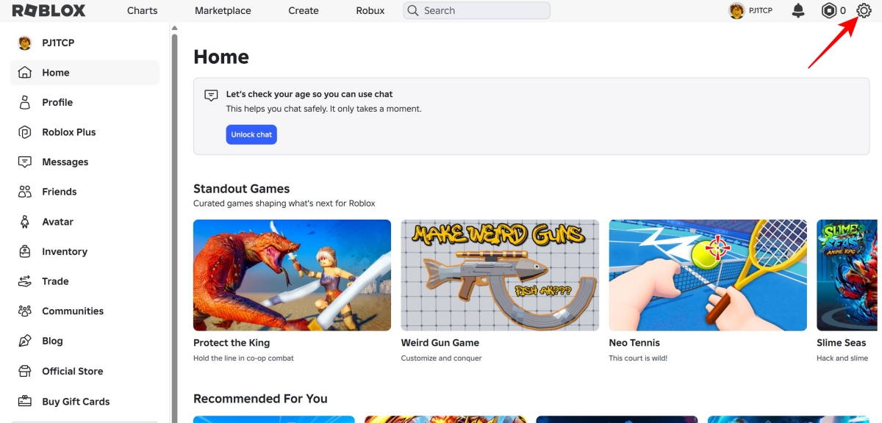This screenshot has width=882, height=423.
Task: Click the Inventory bag icon
Action: (25, 251)
